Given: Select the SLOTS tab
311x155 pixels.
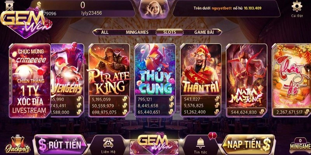Looking at the screenshot, I should (x=169, y=32).
